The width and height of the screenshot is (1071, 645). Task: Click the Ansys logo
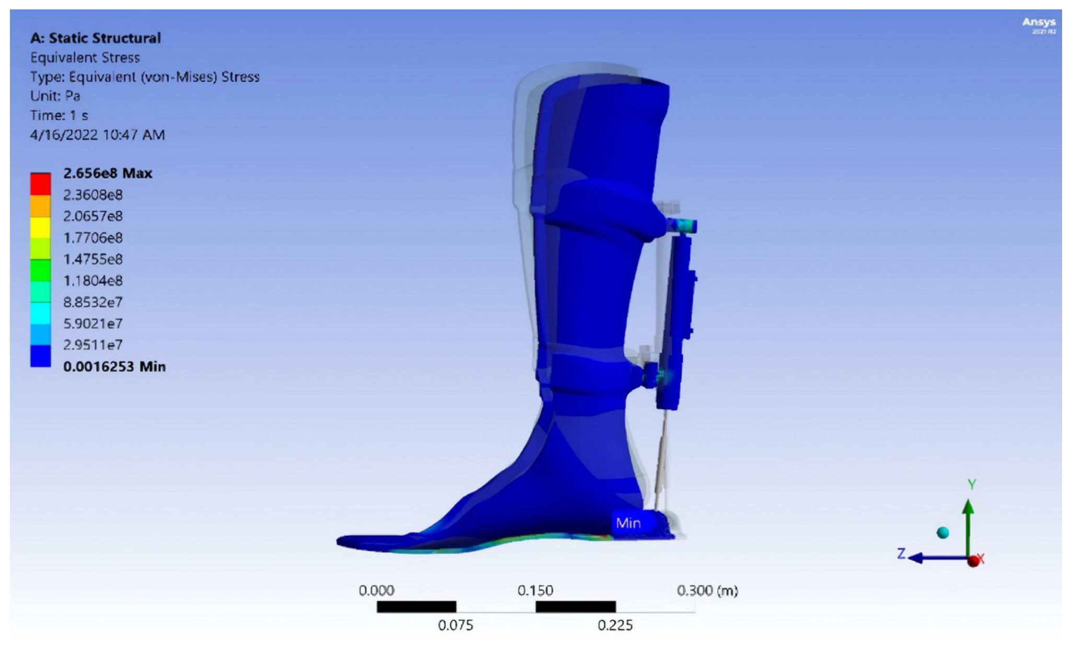[1039, 23]
